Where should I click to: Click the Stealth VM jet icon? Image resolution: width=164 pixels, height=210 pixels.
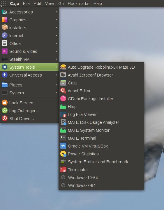5,59
